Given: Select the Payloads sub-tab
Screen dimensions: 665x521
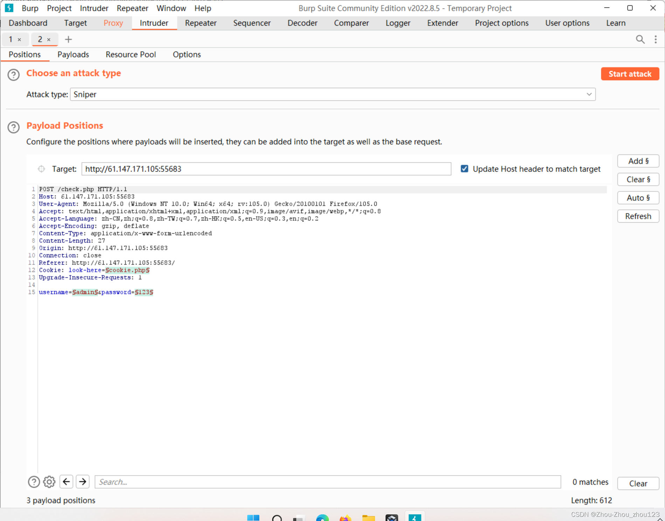Looking at the screenshot, I should [73, 55].
